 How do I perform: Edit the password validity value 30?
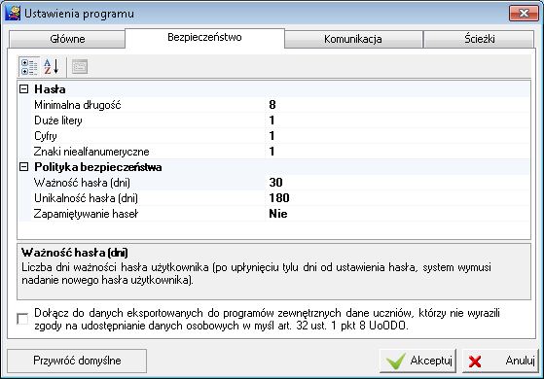398,183
